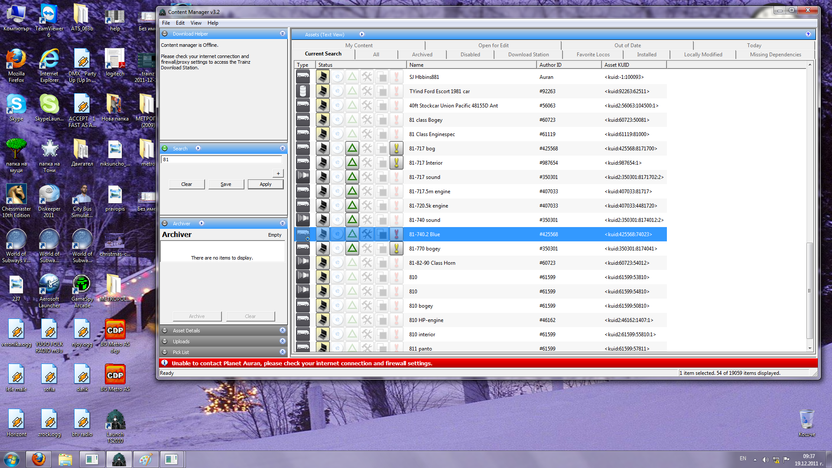
Task: Open the View menu
Action: pyautogui.click(x=196, y=23)
